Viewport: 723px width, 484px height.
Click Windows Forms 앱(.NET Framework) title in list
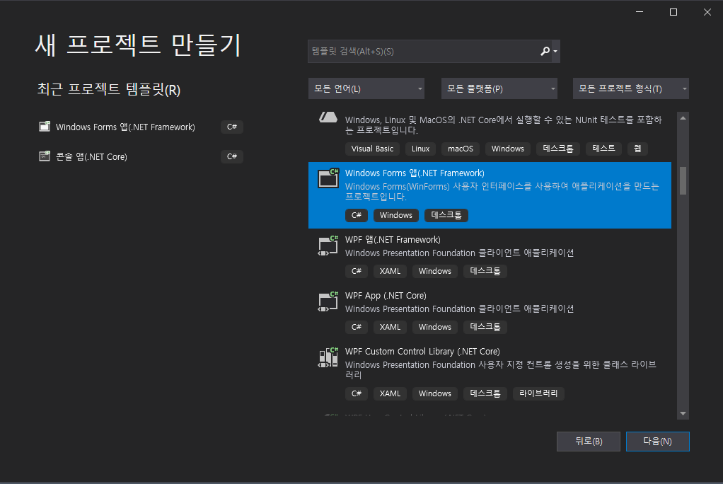415,173
